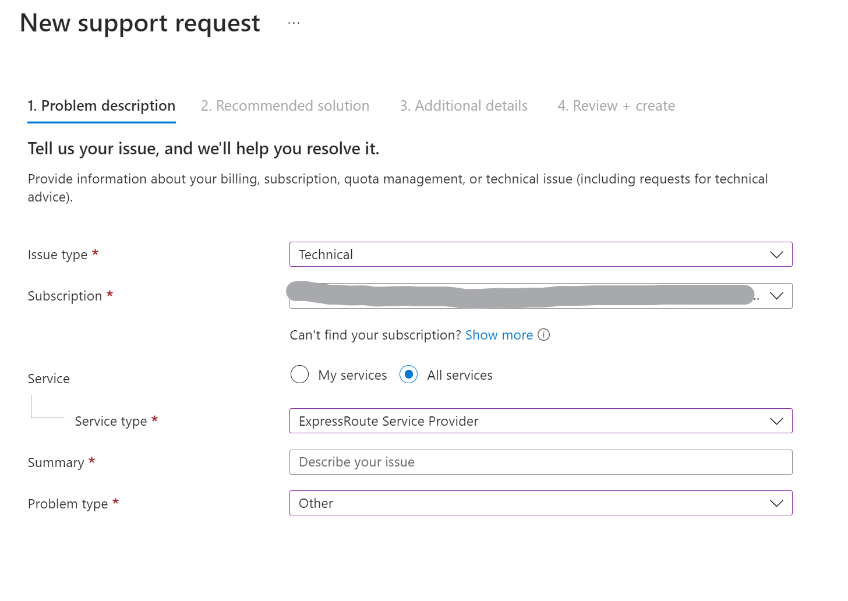Select the All services radio button

[x=408, y=374]
